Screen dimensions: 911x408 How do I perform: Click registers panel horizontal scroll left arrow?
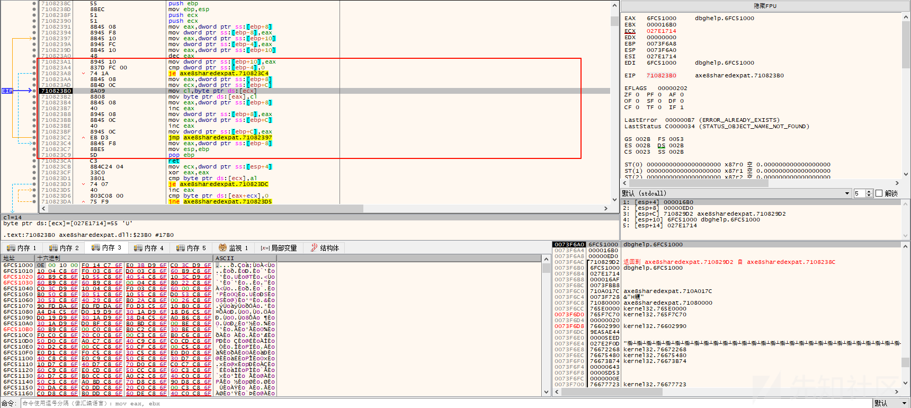tap(625, 183)
